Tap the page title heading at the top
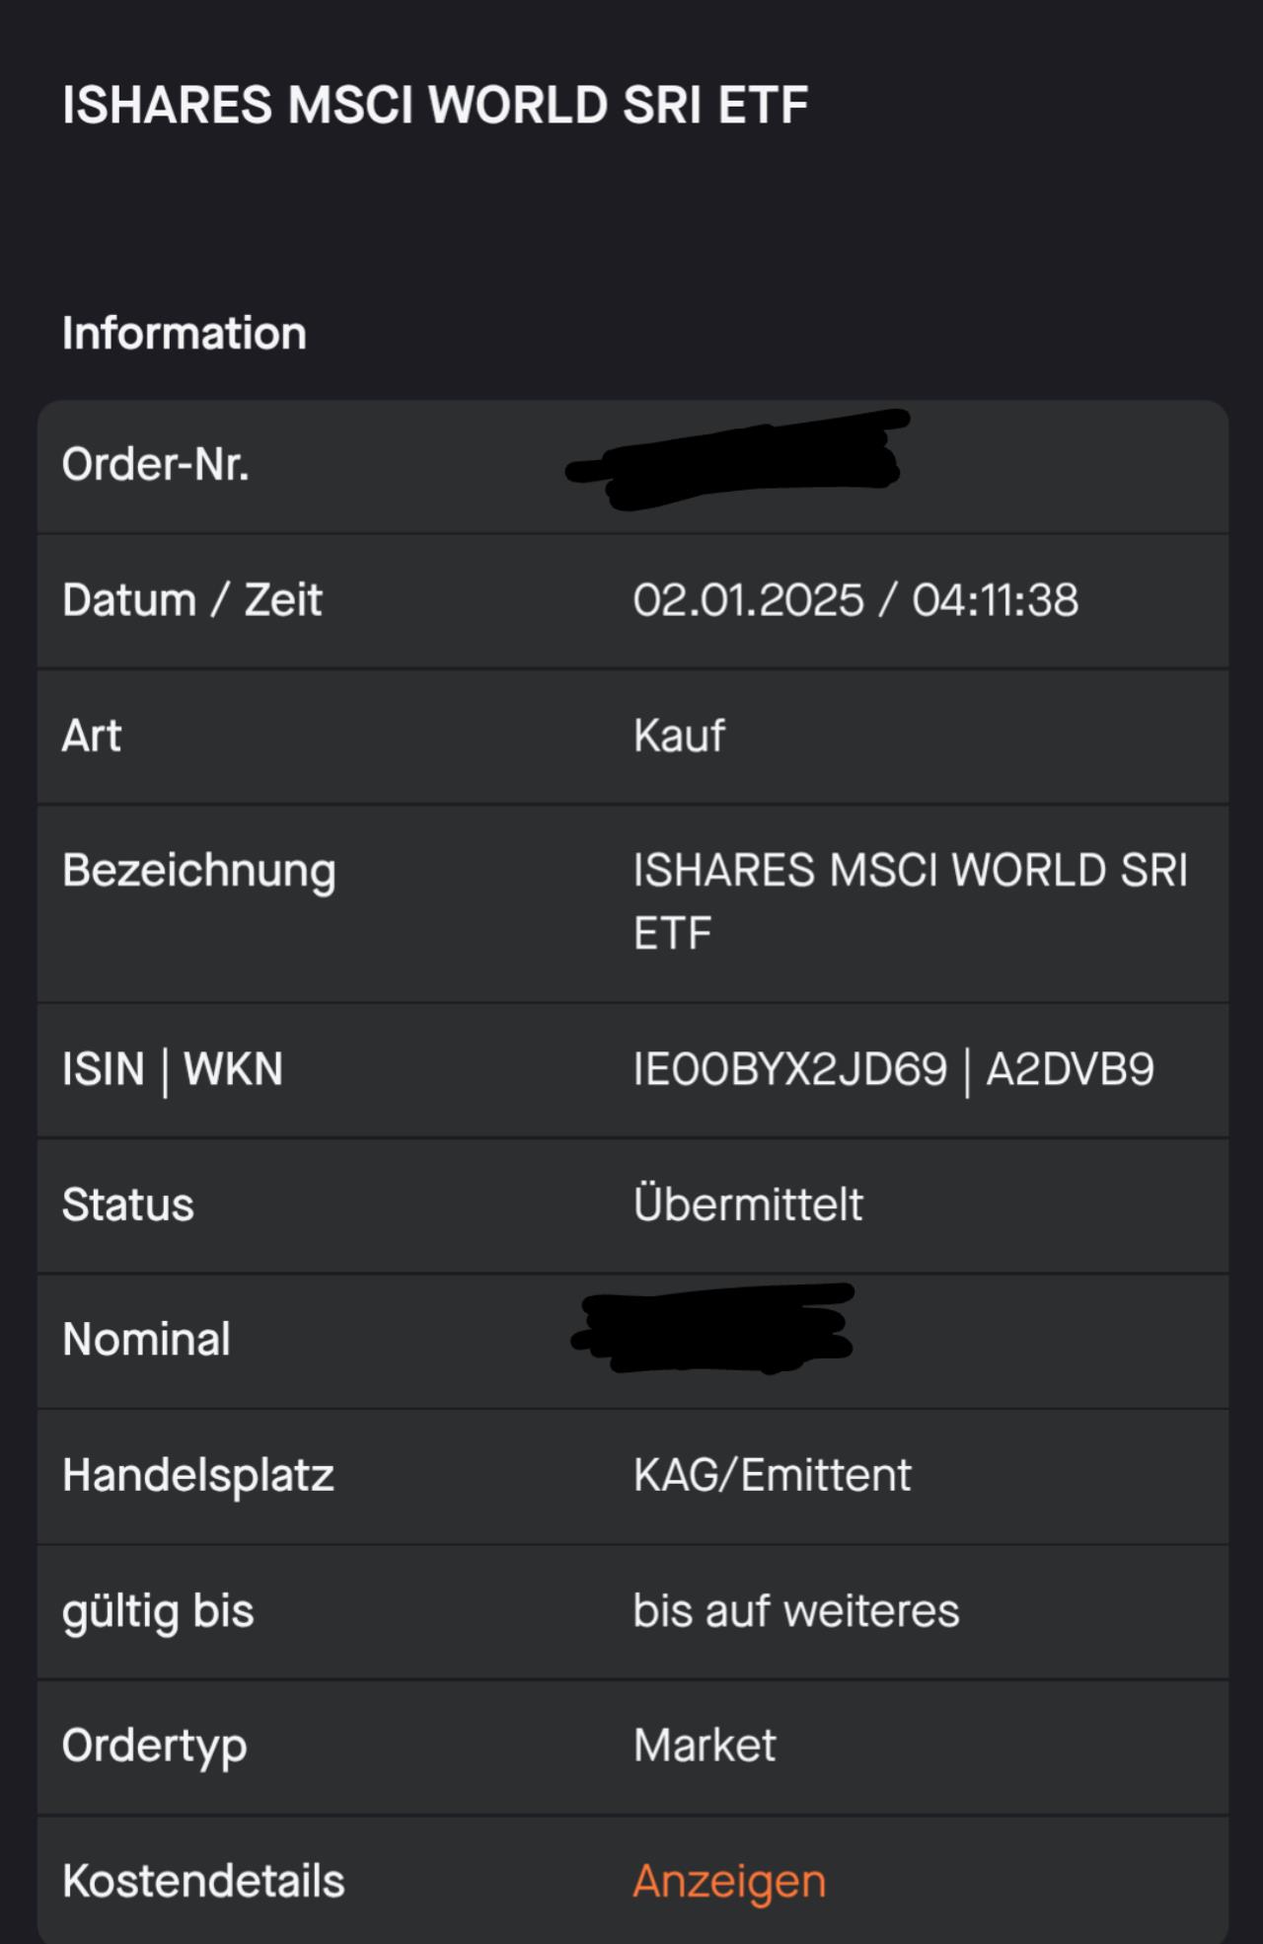1263x1944 pixels. [x=435, y=106]
